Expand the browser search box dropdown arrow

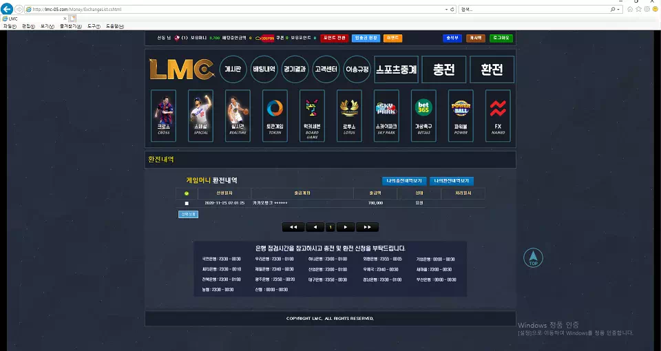(x=618, y=9)
